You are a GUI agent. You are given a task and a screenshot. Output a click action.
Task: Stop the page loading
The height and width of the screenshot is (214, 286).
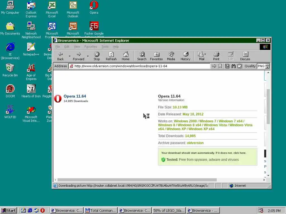[97, 56]
